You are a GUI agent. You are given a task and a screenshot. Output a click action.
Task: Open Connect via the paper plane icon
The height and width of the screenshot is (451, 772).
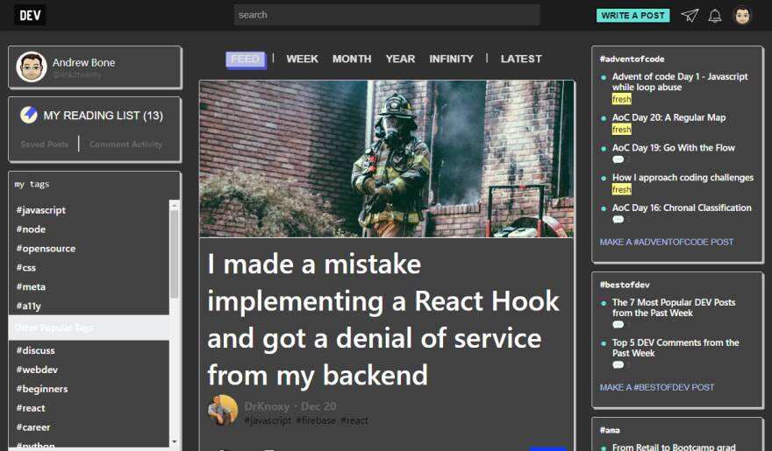(690, 16)
